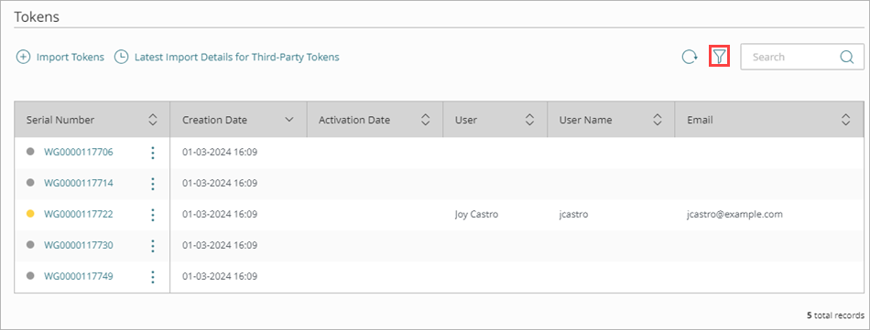
Task: Focus the Search input field
Action: 802,57
